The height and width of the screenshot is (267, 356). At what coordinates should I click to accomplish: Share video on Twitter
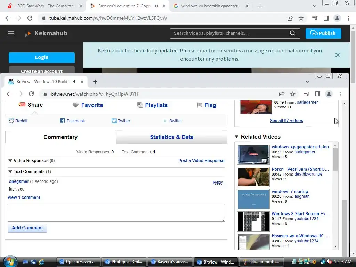[121, 121]
